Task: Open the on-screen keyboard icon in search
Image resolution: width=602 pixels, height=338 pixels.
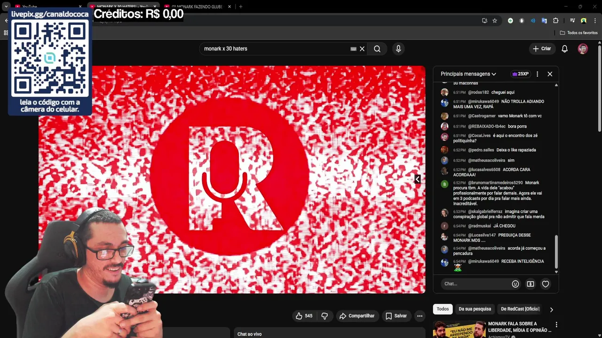Action: click(x=353, y=49)
